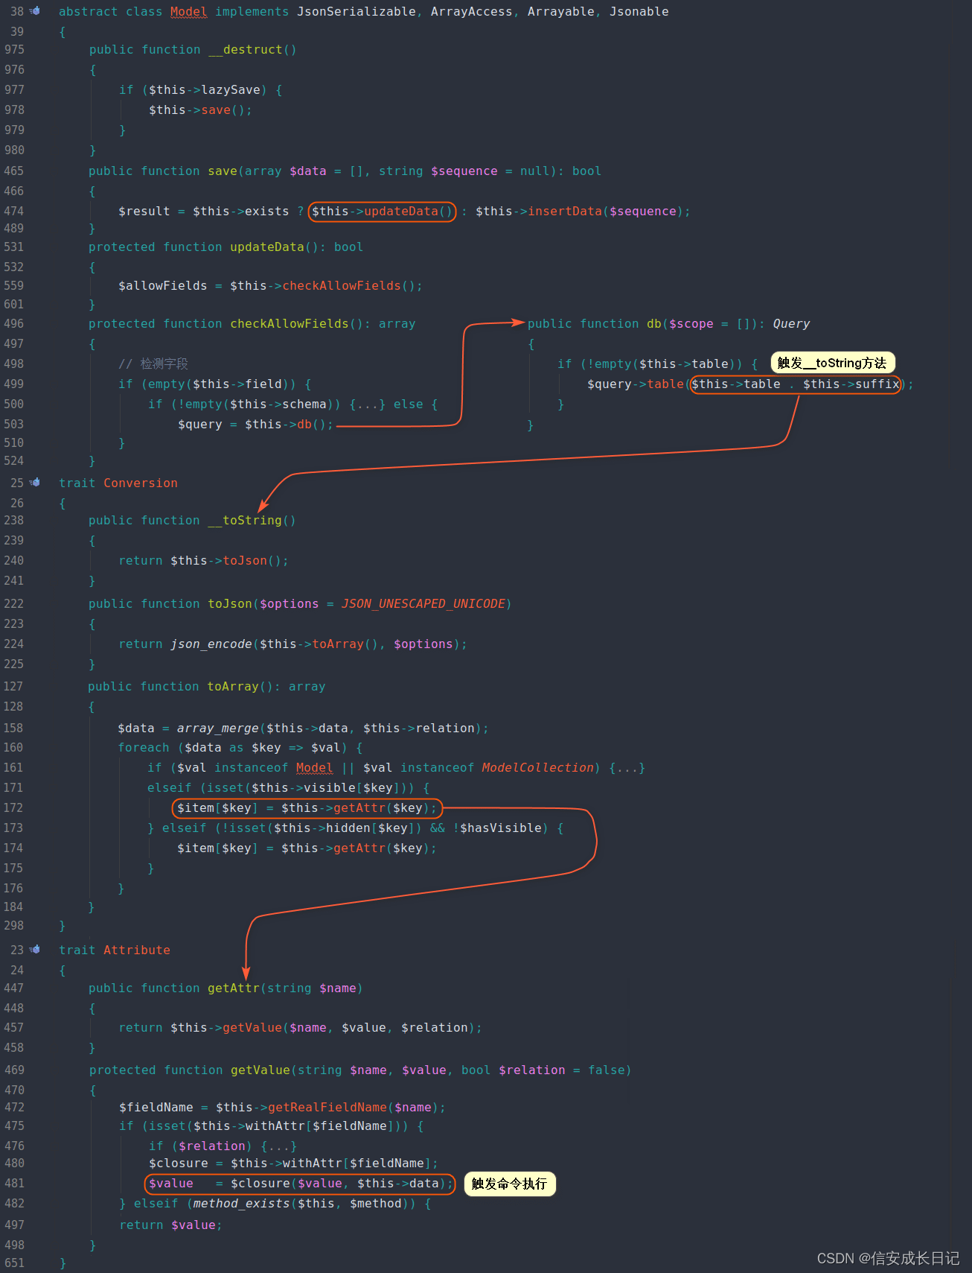Click Jsonable in the implements list
The height and width of the screenshot is (1273, 972).
click(639, 12)
